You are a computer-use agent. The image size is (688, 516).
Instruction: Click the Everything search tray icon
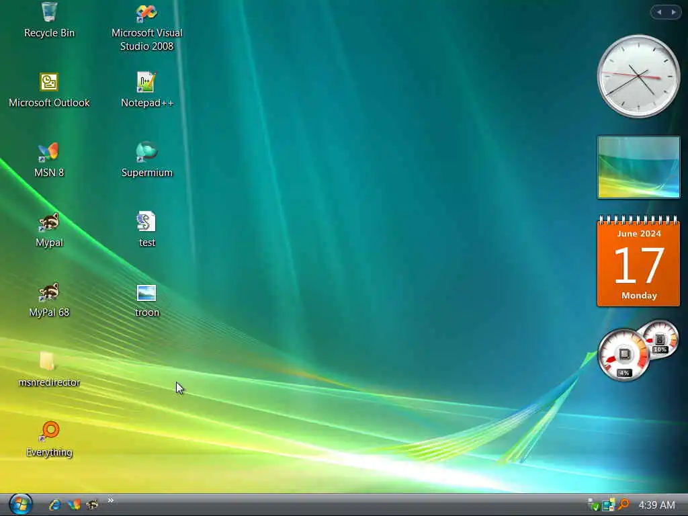coord(623,505)
